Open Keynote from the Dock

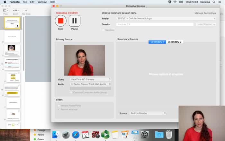pos(135,135)
